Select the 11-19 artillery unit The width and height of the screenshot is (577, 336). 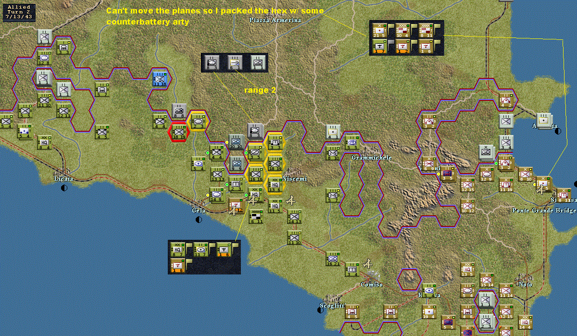coord(505,184)
